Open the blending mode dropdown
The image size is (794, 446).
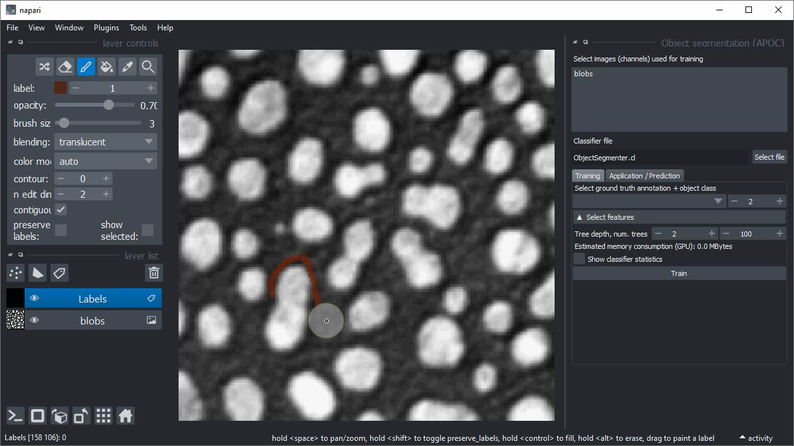(x=106, y=142)
